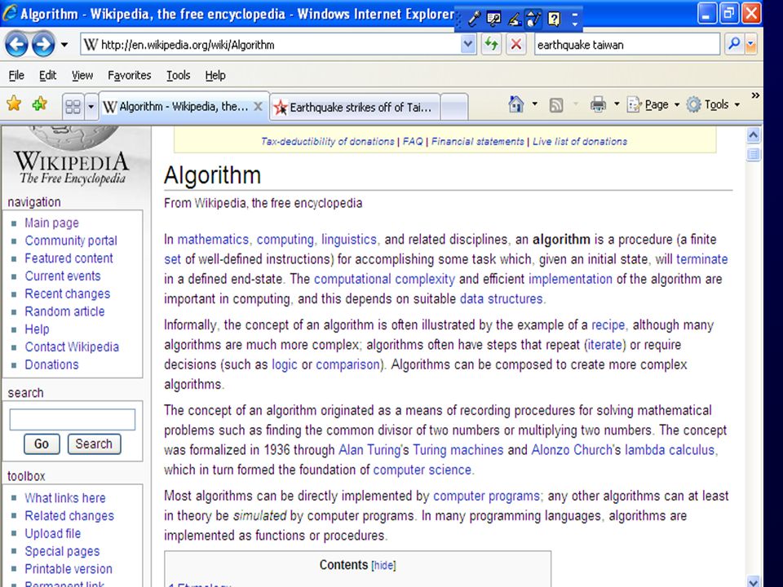The width and height of the screenshot is (783, 587).
Task: Follow the data structures link
Action: point(502,299)
